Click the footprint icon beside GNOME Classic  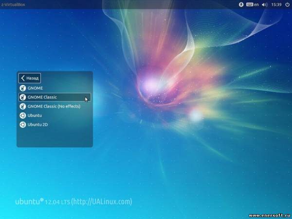click(x=23, y=97)
